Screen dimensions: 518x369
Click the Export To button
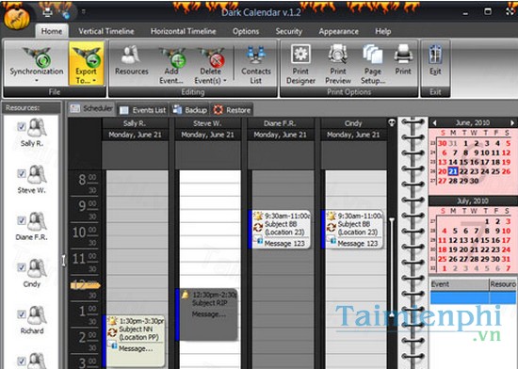pos(87,63)
